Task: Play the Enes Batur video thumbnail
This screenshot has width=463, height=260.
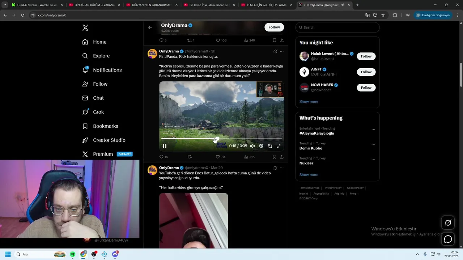Action: coord(194,221)
